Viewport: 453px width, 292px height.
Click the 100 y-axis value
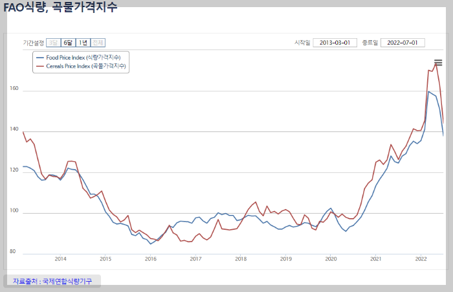click(x=14, y=210)
